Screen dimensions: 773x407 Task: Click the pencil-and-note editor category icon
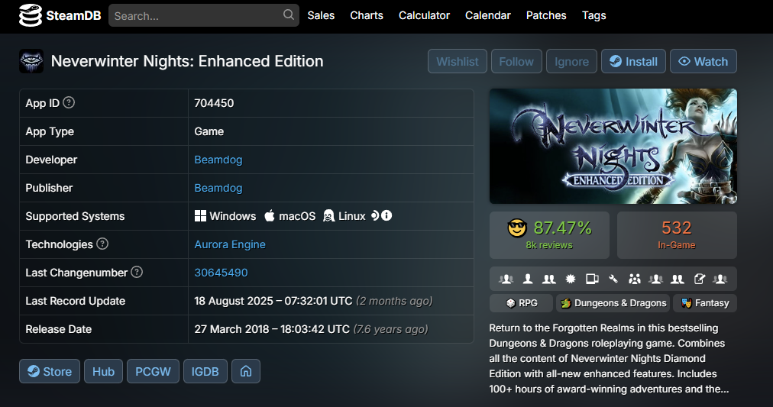[699, 279]
